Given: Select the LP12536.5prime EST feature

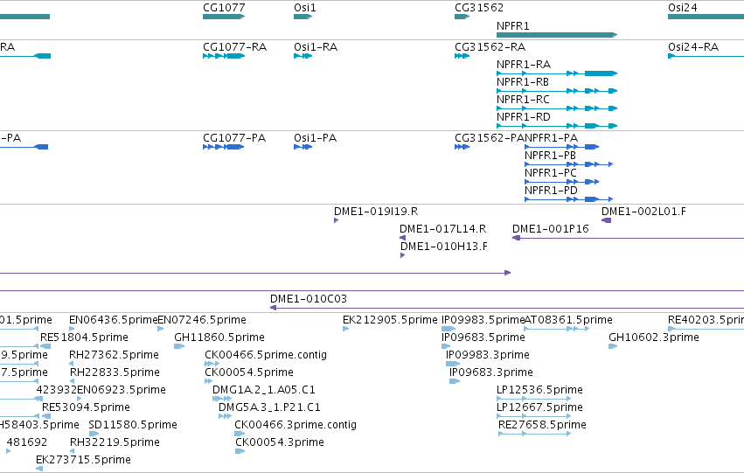Looking at the screenshot, I should coord(532,399).
